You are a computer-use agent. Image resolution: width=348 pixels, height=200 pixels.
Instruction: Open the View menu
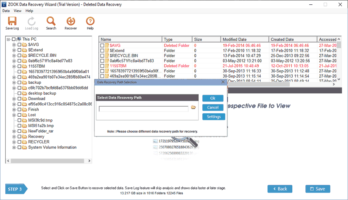17,11
